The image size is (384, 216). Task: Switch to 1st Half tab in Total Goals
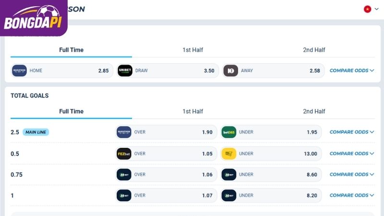click(193, 111)
